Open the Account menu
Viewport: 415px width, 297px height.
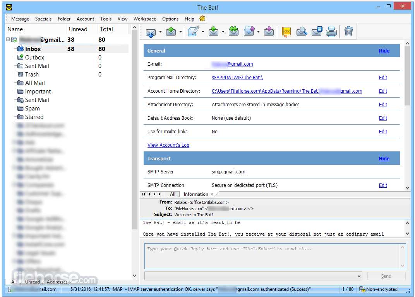85,19
